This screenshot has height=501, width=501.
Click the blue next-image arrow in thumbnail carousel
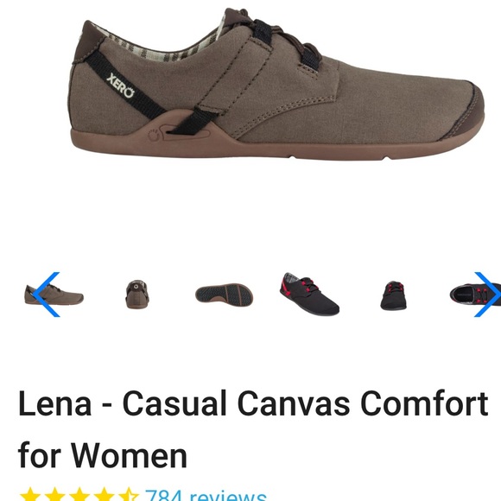487,295
